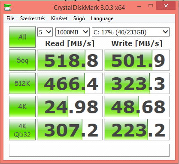The image size is (179, 164).
Task: Start the 4K QD32 benchmark test
Action: pyautogui.click(x=22, y=130)
